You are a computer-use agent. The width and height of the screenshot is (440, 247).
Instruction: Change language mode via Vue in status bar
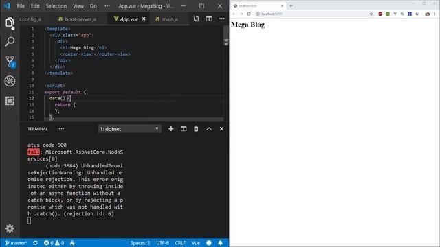pyautogui.click(x=196, y=243)
